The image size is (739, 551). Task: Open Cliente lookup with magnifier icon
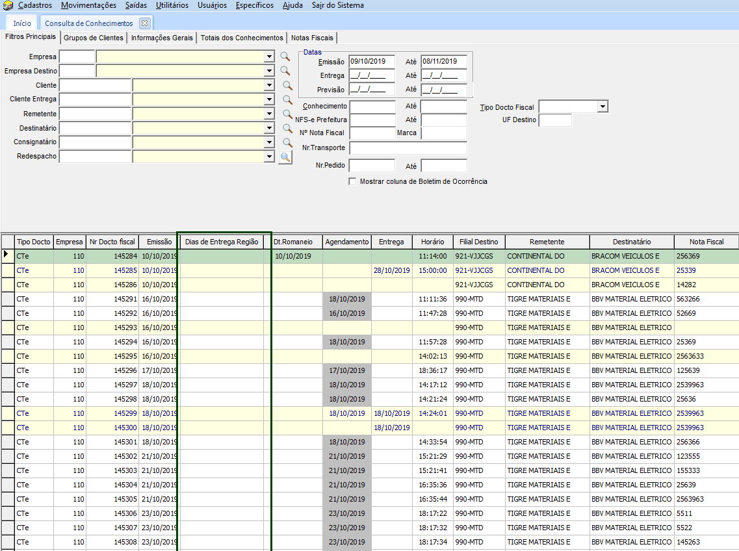point(288,85)
